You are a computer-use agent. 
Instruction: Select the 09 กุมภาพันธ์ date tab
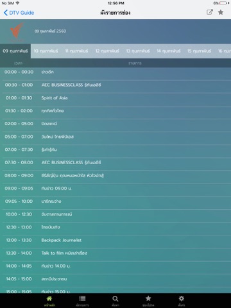click(15, 51)
